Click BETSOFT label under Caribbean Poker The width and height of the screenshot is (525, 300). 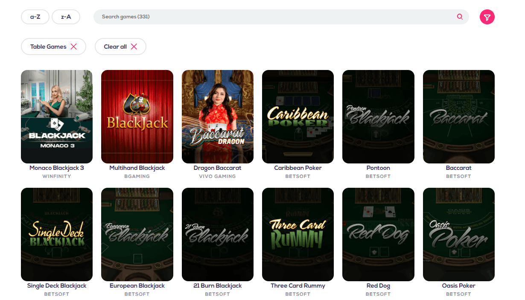(298, 176)
